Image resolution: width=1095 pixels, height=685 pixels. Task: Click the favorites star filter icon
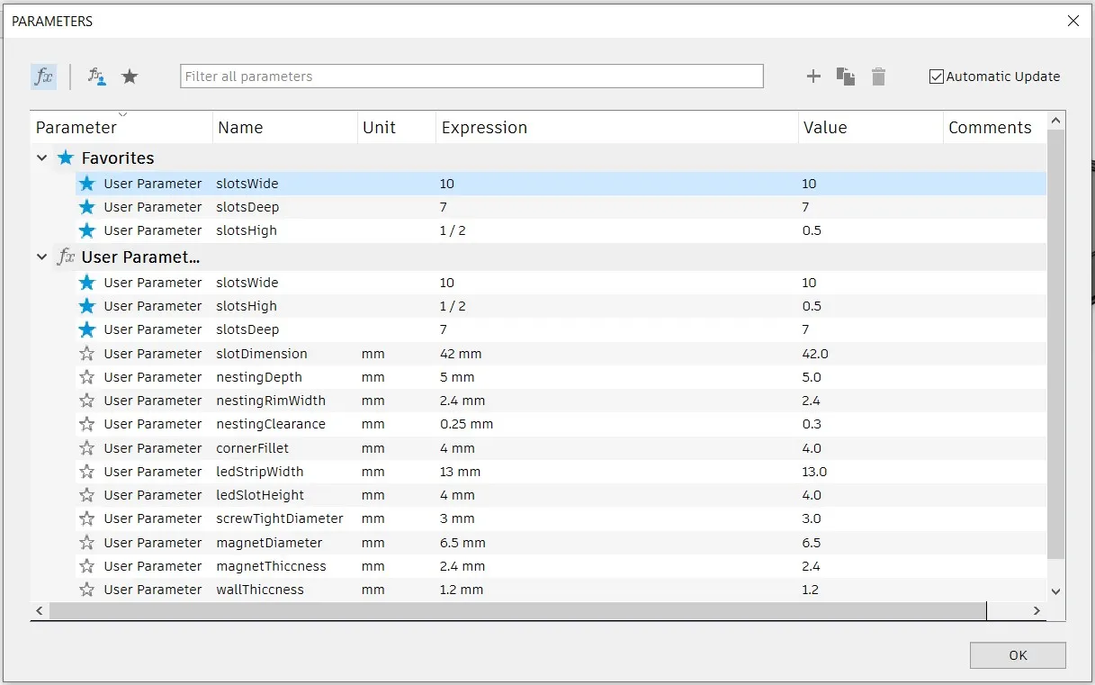tap(130, 77)
